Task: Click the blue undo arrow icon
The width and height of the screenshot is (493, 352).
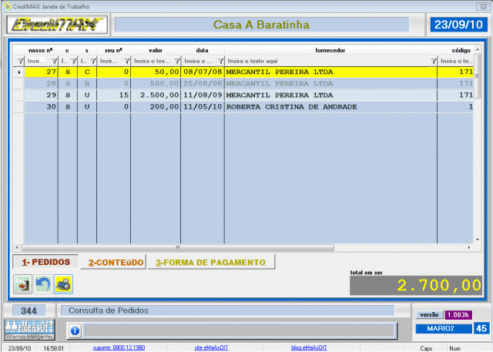Action: tap(43, 285)
